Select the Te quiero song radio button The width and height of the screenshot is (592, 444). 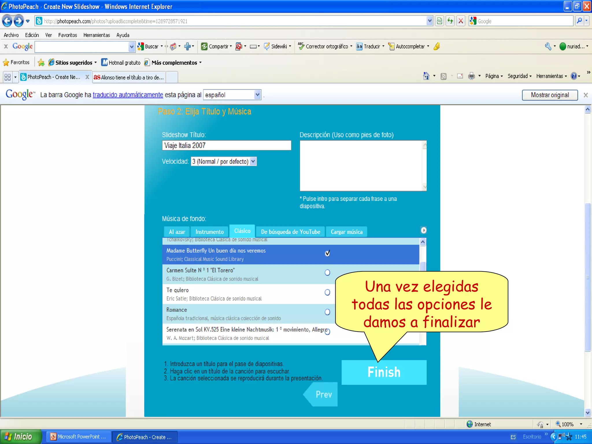coord(327,292)
